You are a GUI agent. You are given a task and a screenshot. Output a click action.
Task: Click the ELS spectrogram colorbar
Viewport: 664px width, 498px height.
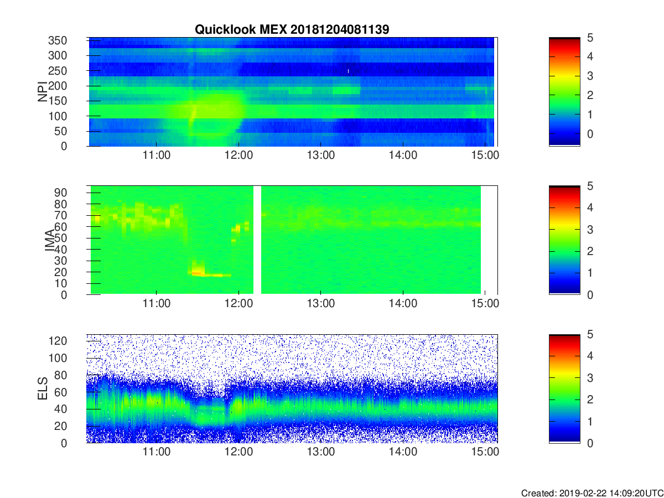click(x=564, y=388)
